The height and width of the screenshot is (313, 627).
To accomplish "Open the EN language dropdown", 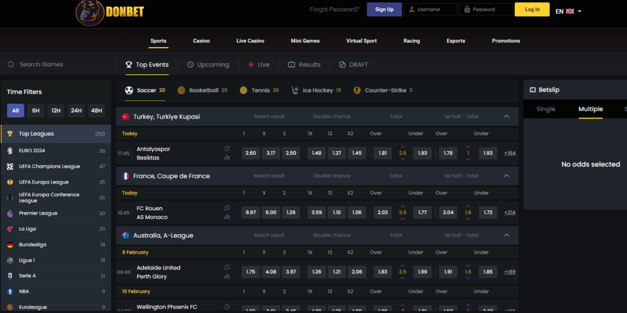I will (x=568, y=11).
